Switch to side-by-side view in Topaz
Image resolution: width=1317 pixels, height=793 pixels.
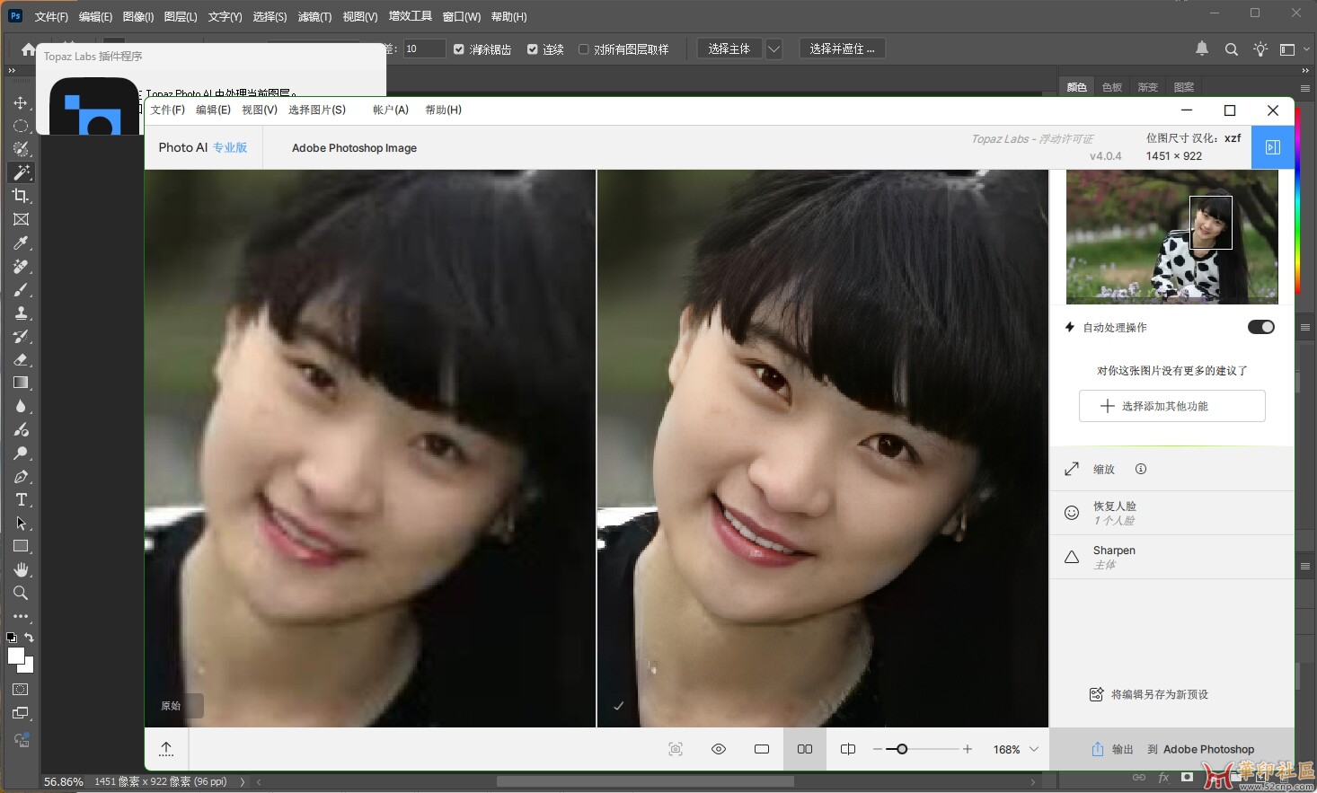pos(805,749)
